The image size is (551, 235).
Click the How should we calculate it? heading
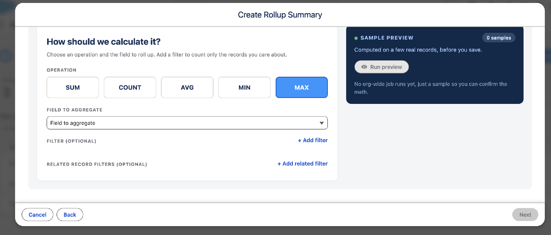(x=104, y=42)
